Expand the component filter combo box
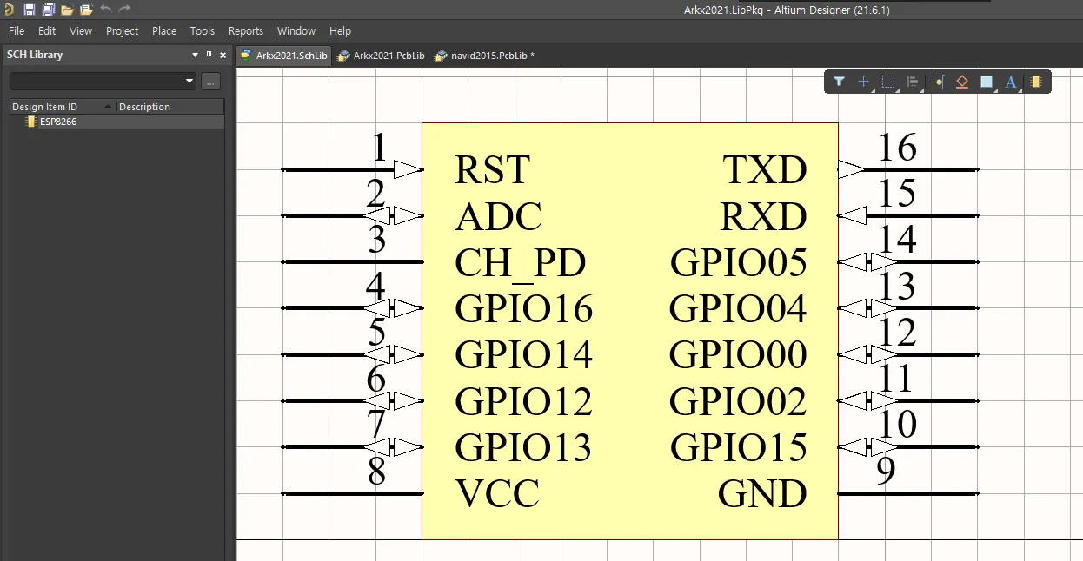 click(x=189, y=81)
